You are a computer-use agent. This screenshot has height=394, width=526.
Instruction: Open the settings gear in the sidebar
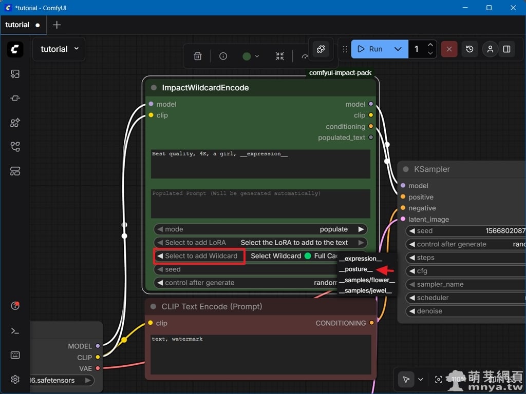point(15,379)
